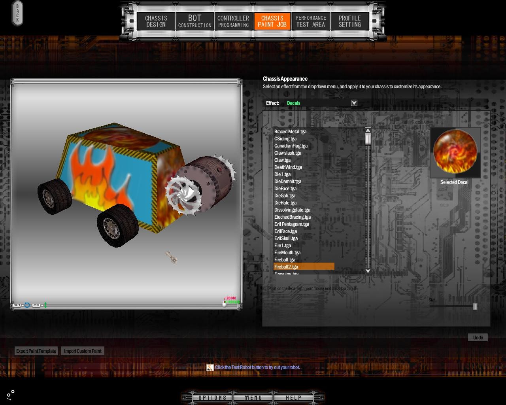The width and height of the screenshot is (506, 405).
Task: Switch to Bot Construction tab
Action: tap(194, 21)
